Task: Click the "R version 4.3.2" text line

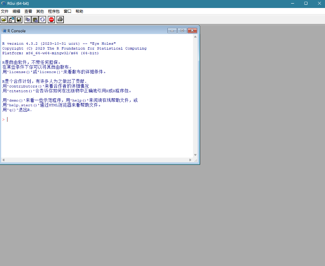Action: point(59,44)
